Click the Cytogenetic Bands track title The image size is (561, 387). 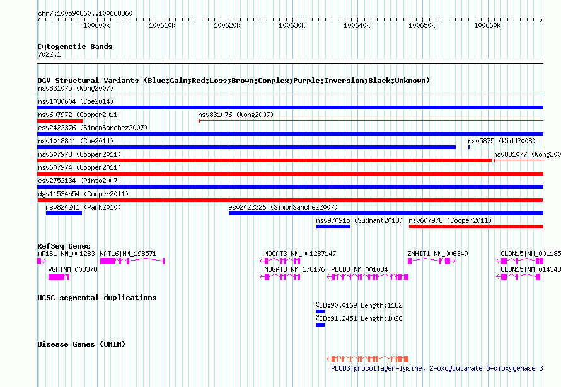pos(74,47)
